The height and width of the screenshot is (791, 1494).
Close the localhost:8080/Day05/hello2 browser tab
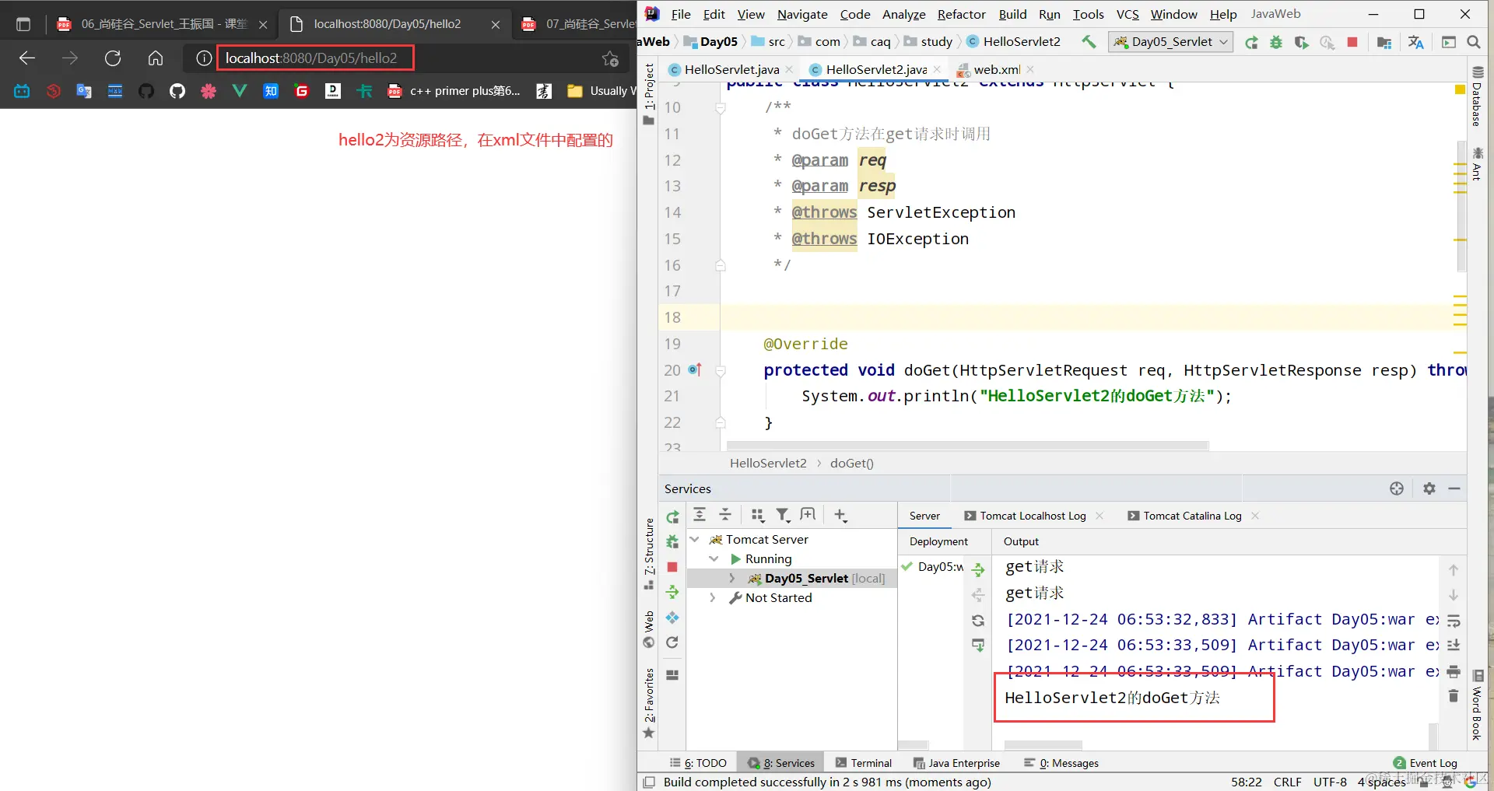495,25
